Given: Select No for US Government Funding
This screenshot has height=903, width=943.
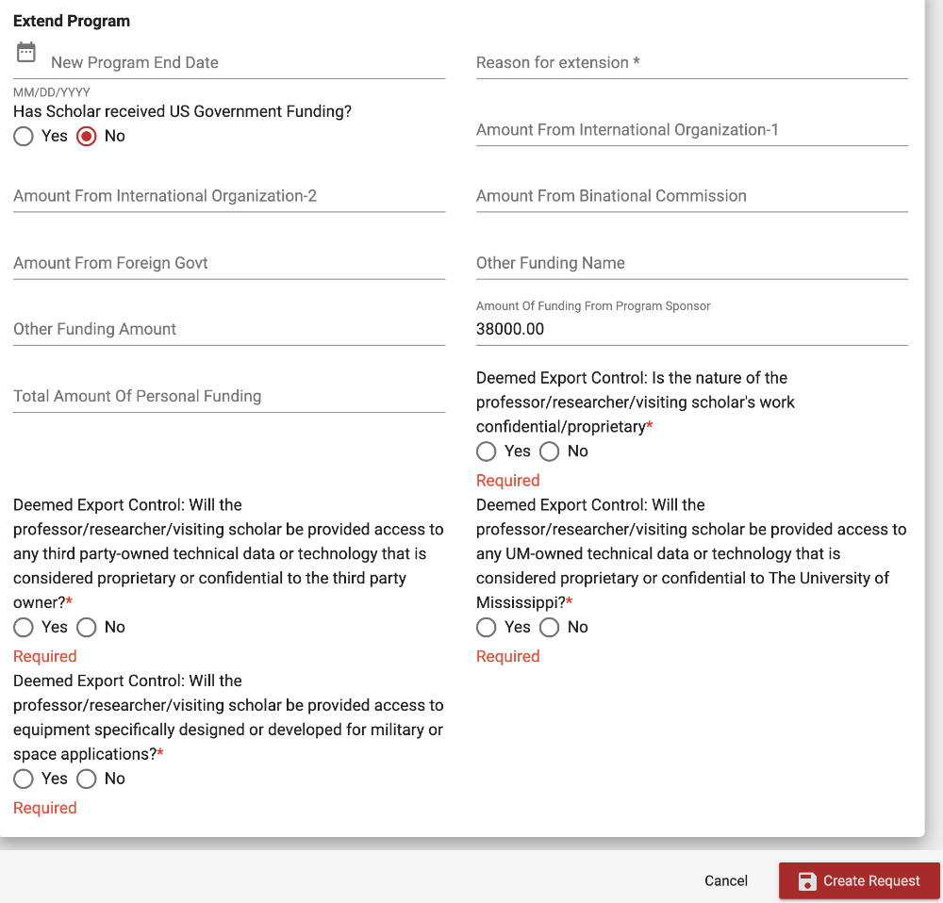Looking at the screenshot, I should (x=87, y=137).
